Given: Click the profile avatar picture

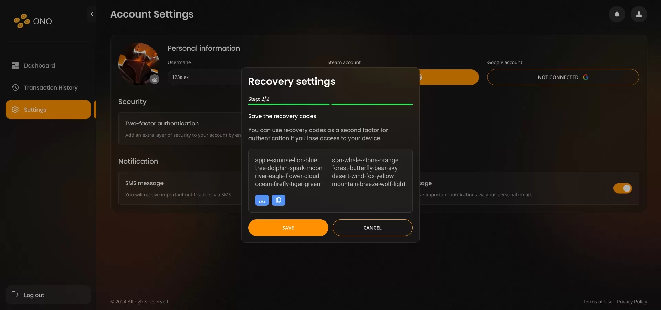Looking at the screenshot, I should point(138,63).
